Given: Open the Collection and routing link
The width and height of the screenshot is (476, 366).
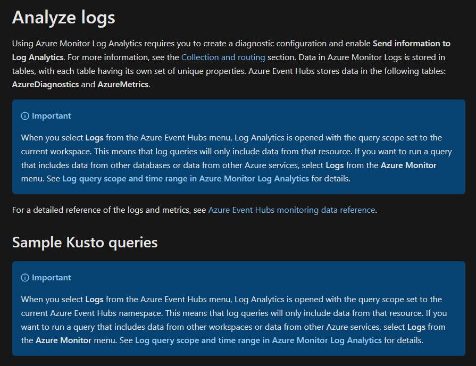Looking at the screenshot, I should [x=223, y=57].
